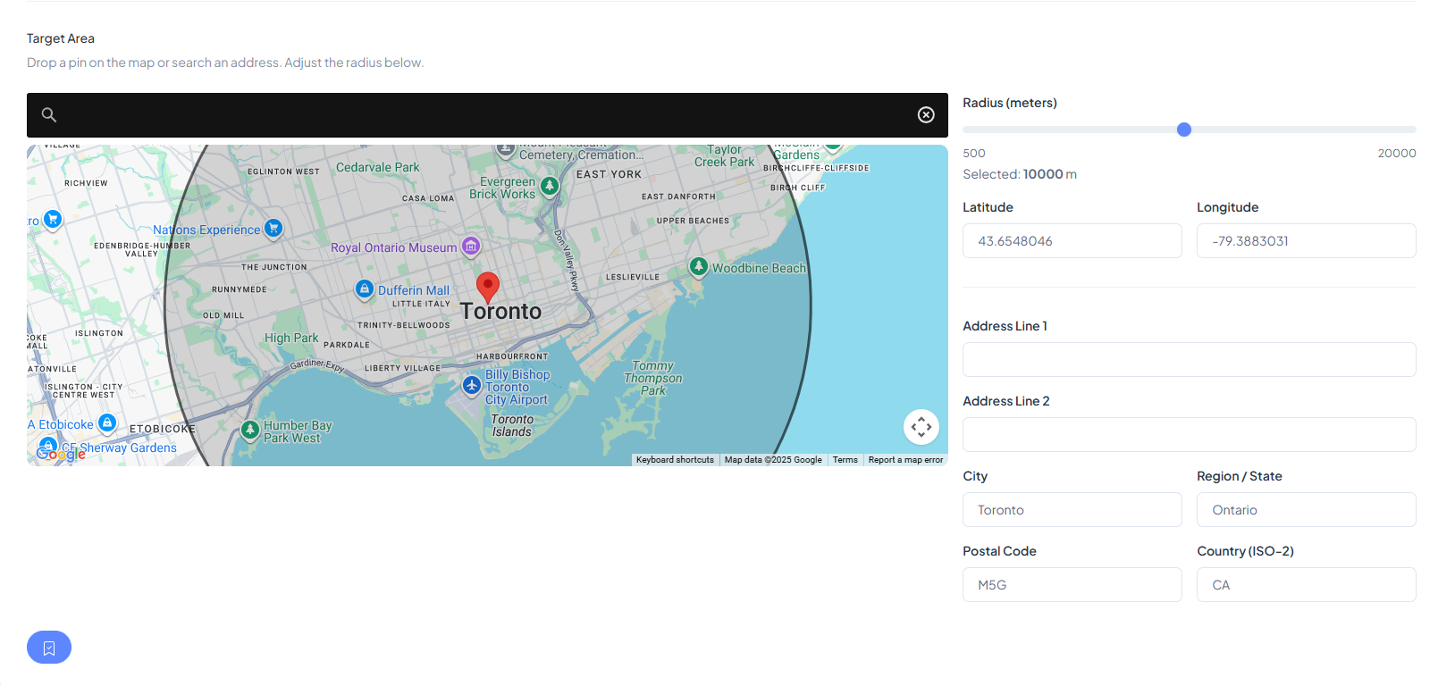Click Evergreen Brick Works park marker
This screenshot has width=1438, height=686.
point(550,186)
